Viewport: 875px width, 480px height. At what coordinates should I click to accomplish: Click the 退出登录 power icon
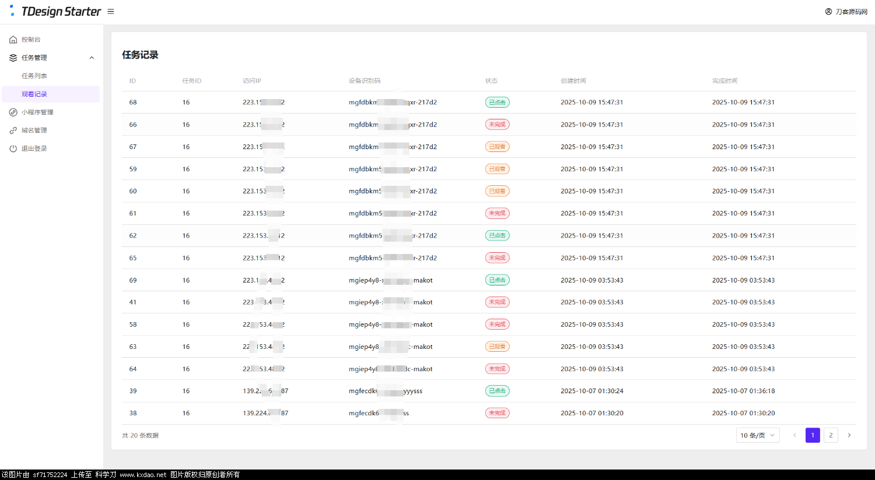click(13, 149)
